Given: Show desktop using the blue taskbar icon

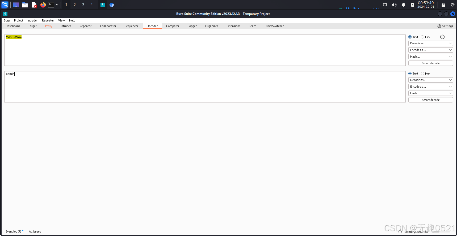Looking at the screenshot, I should click(16, 5).
